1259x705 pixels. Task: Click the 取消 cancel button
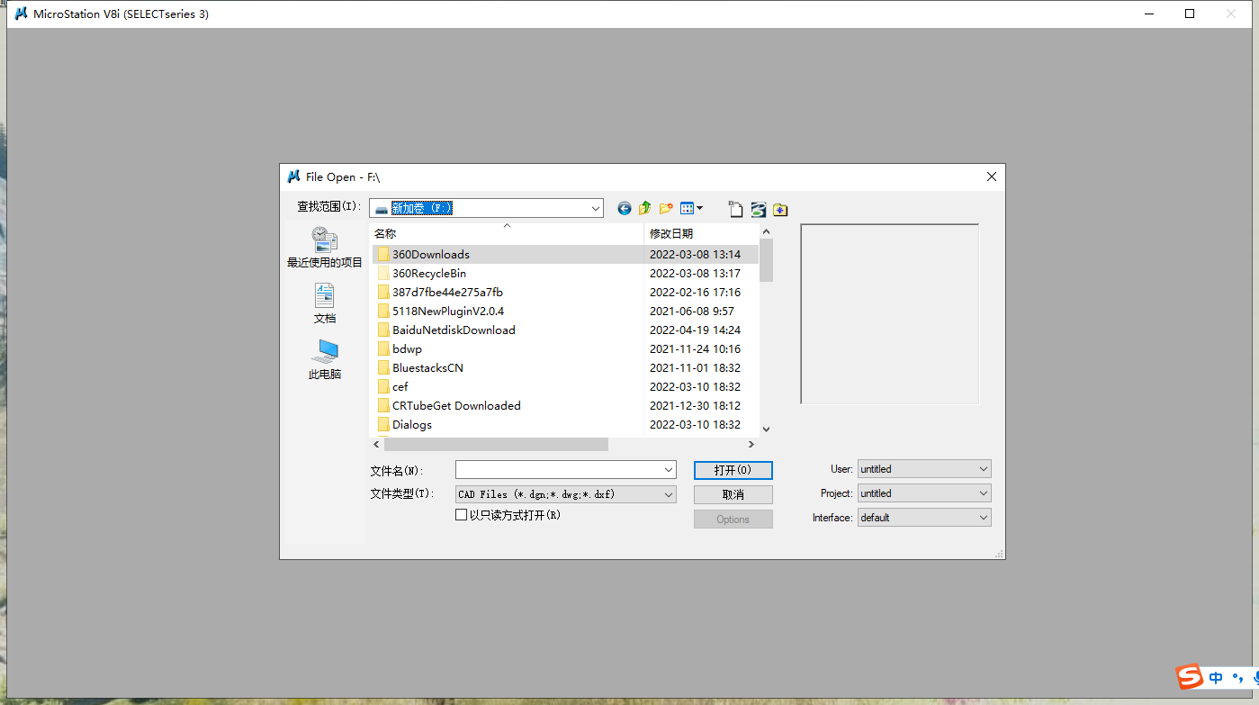733,494
